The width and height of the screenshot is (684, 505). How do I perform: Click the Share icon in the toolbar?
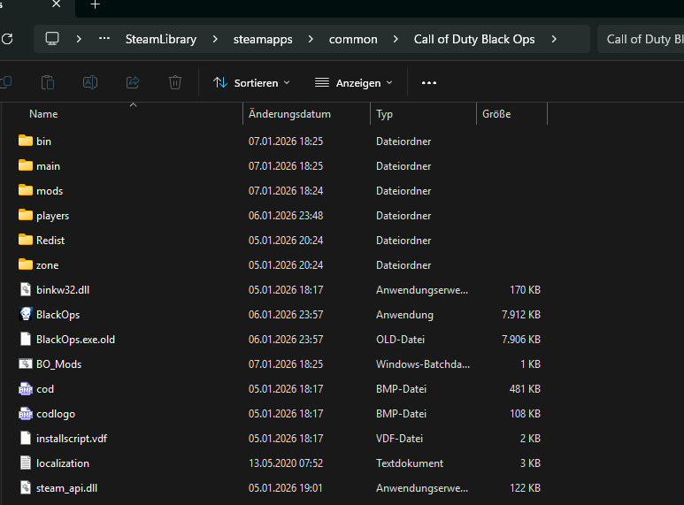[x=133, y=82]
